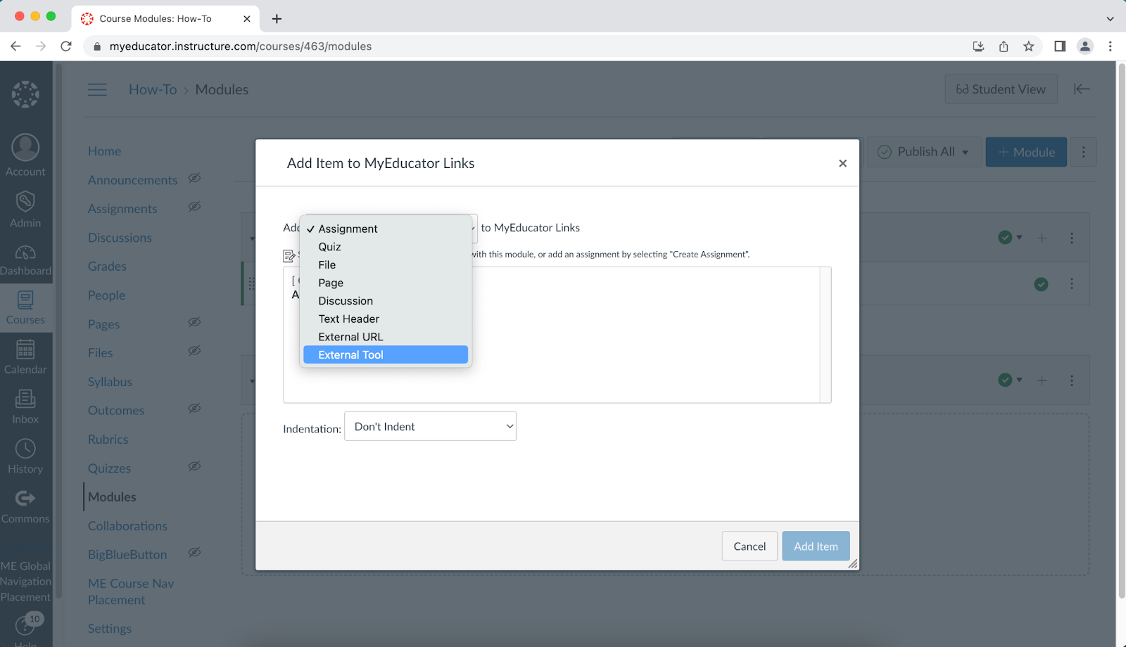The width and height of the screenshot is (1126, 647).
Task: Click the + Module button
Action: [x=1026, y=152]
